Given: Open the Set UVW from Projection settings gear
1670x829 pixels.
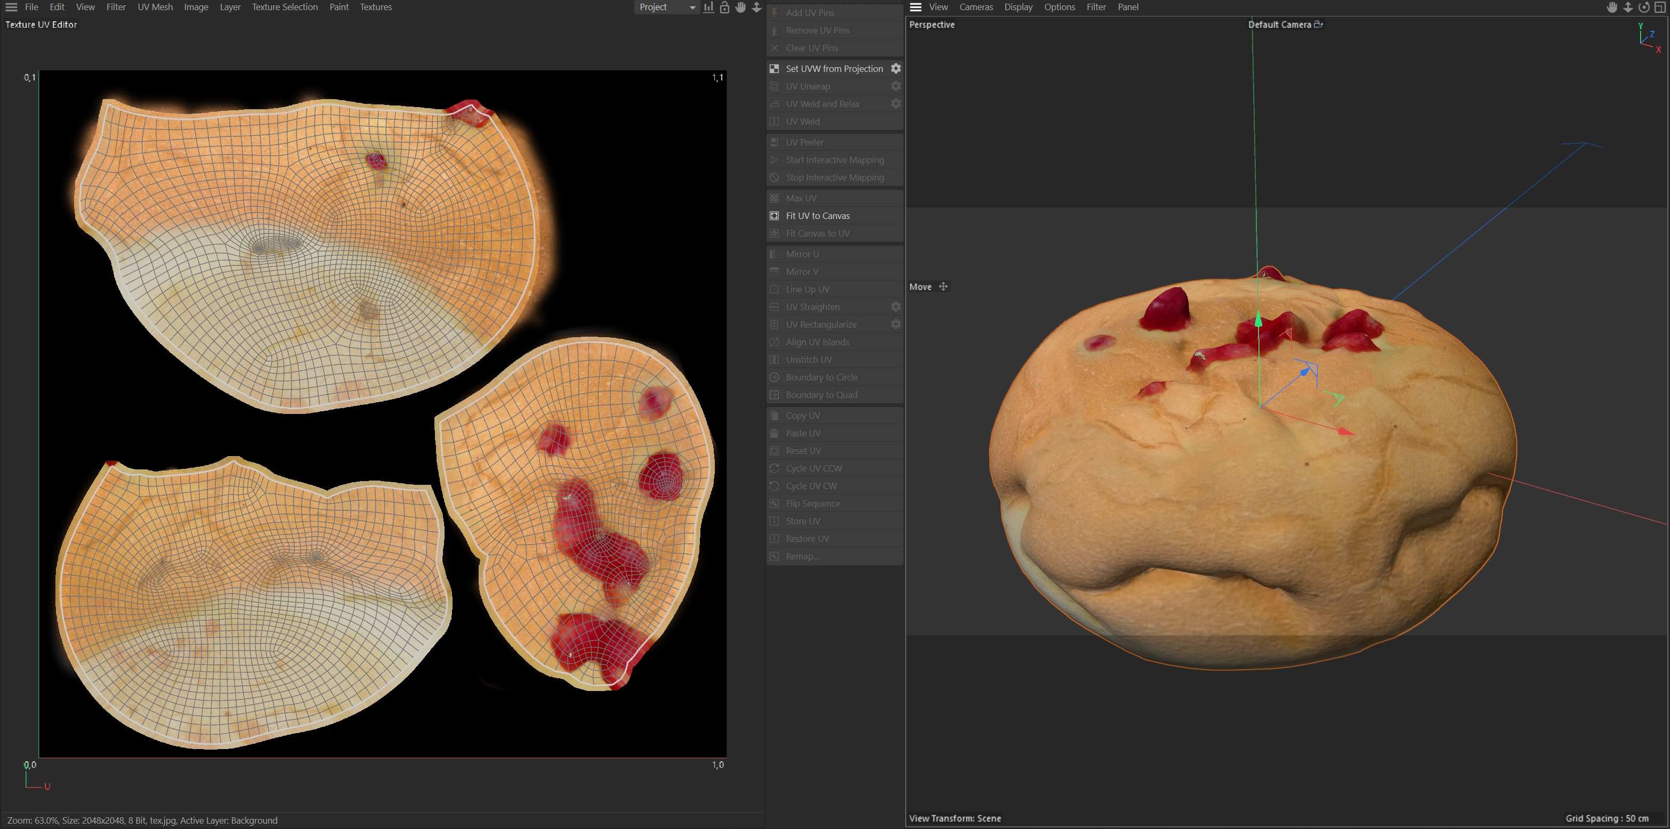Looking at the screenshot, I should coord(895,69).
